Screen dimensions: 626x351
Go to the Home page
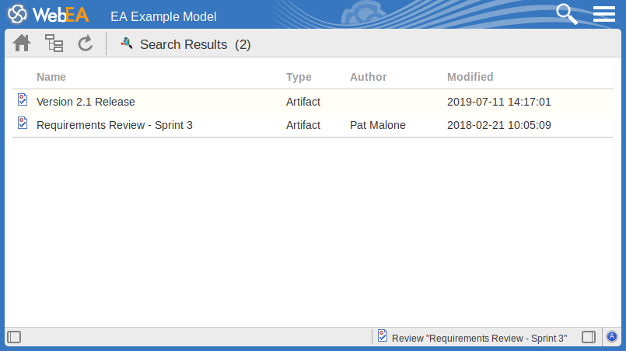click(22, 43)
